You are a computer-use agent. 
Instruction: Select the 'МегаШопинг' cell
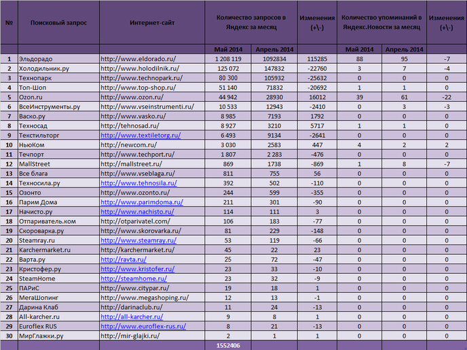[x=58, y=298]
